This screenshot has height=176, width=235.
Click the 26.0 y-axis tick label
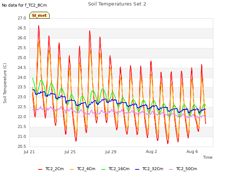(22, 38)
